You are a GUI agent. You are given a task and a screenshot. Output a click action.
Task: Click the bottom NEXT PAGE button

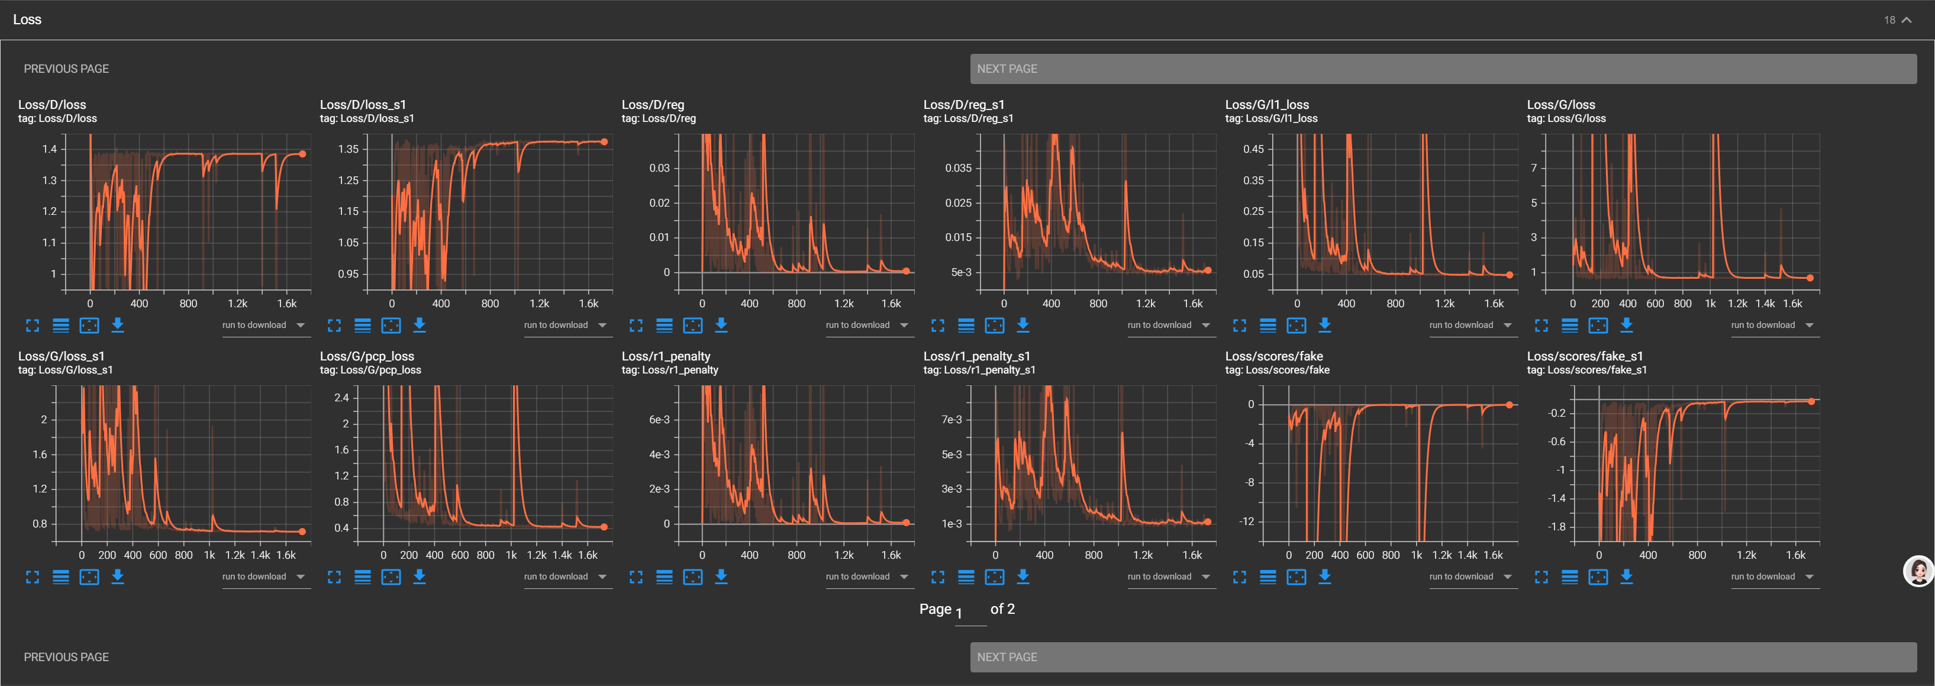pos(1442,656)
